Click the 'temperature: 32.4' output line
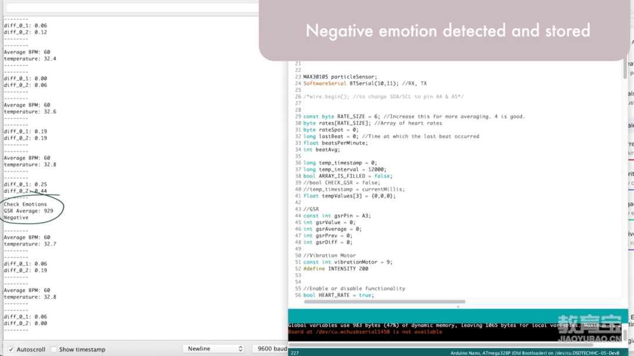The height and width of the screenshot is (356, 634). 30,59
